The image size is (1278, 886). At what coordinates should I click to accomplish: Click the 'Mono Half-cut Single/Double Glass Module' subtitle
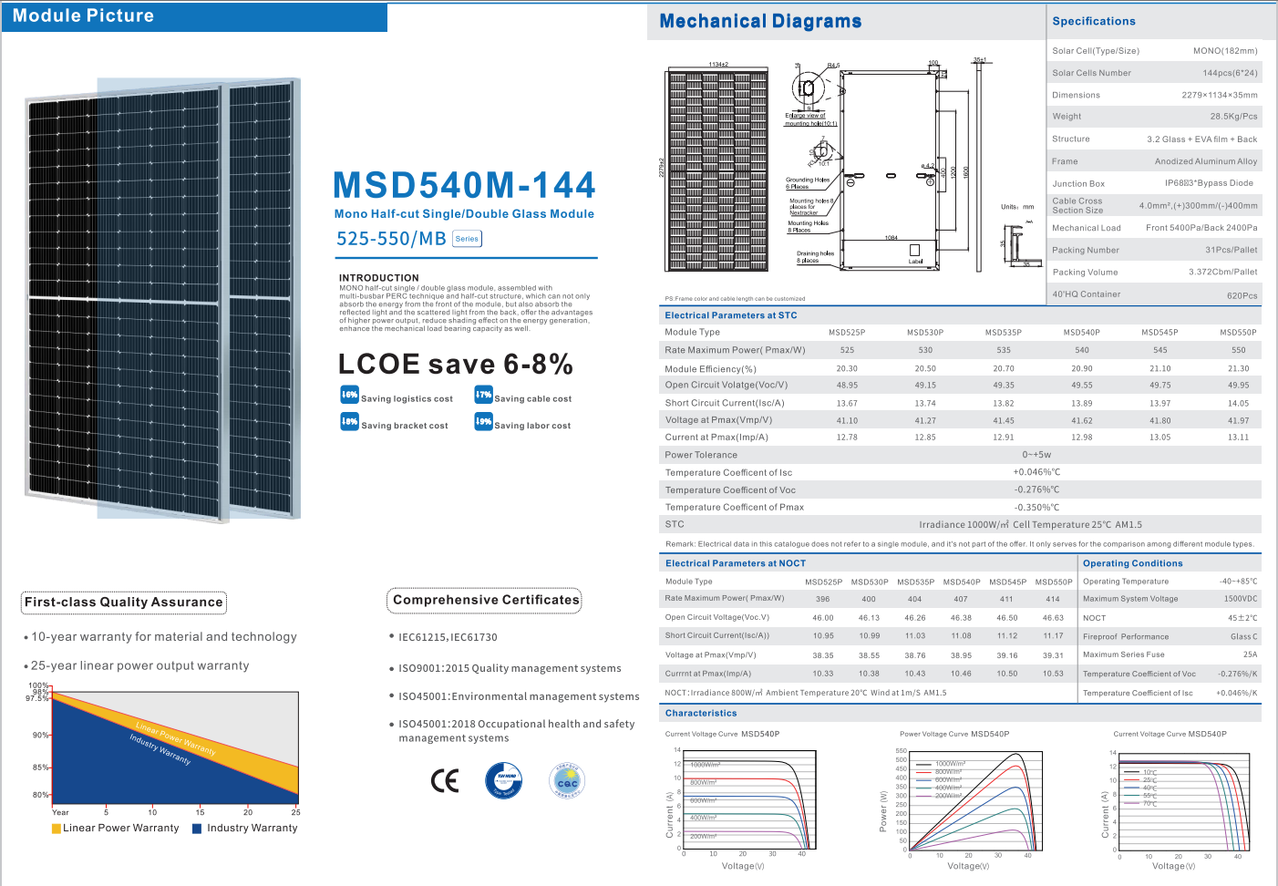pyautogui.click(x=464, y=214)
